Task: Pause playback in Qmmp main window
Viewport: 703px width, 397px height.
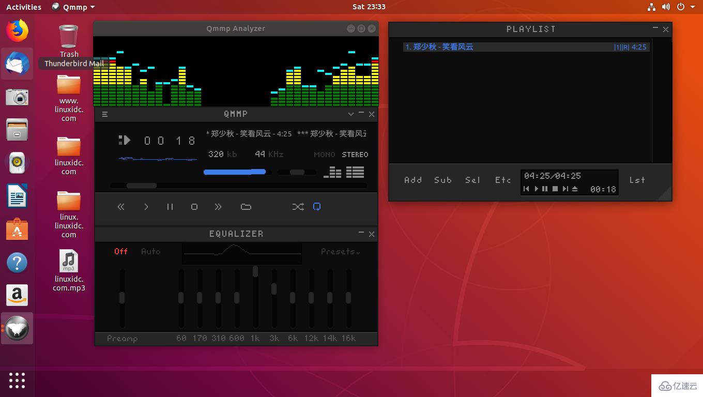Action: [170, 207]
